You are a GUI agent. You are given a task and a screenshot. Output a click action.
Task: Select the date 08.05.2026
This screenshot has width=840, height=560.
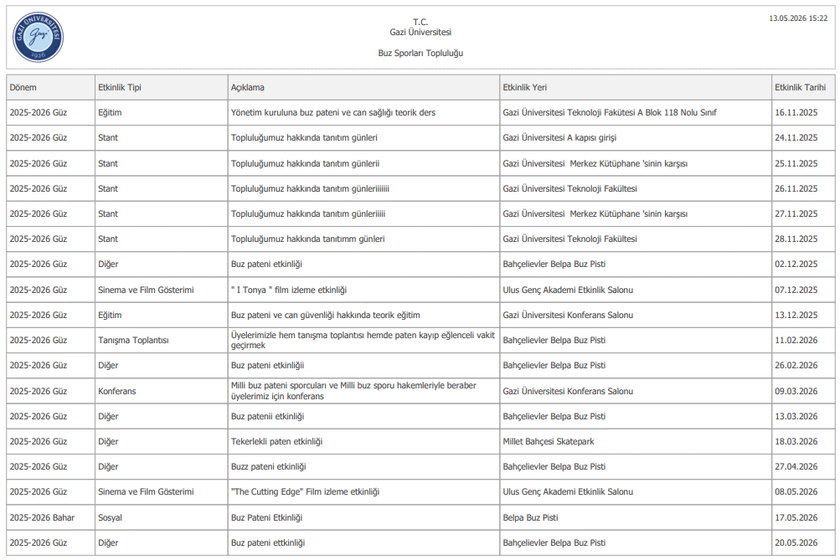[x=796, y=491]
